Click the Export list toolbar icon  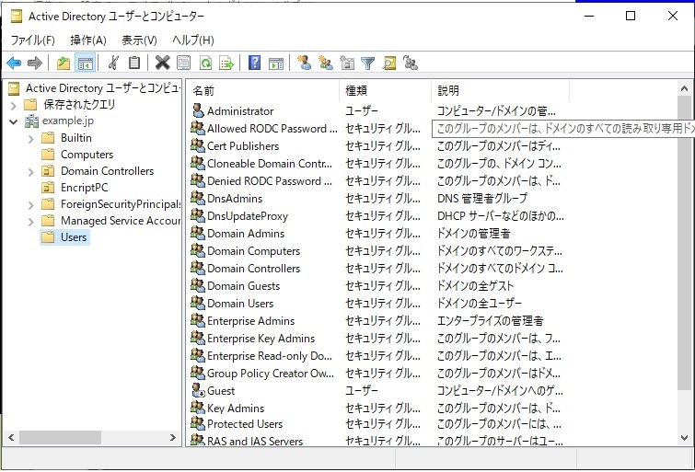226,63
